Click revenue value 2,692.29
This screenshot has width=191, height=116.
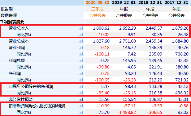[128, 28]
